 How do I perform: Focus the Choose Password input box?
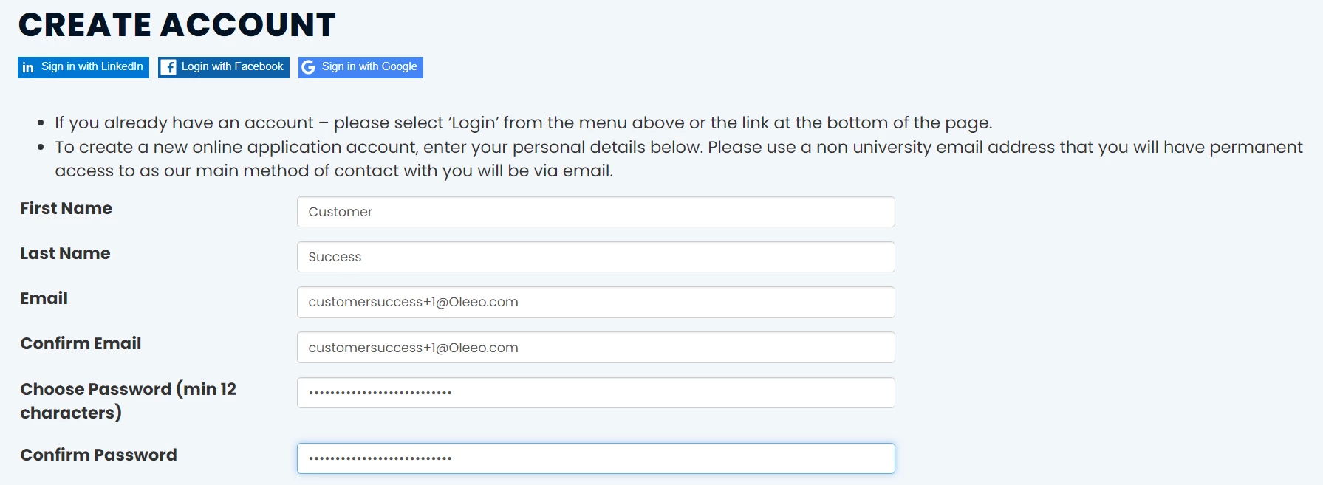(595, 393)
